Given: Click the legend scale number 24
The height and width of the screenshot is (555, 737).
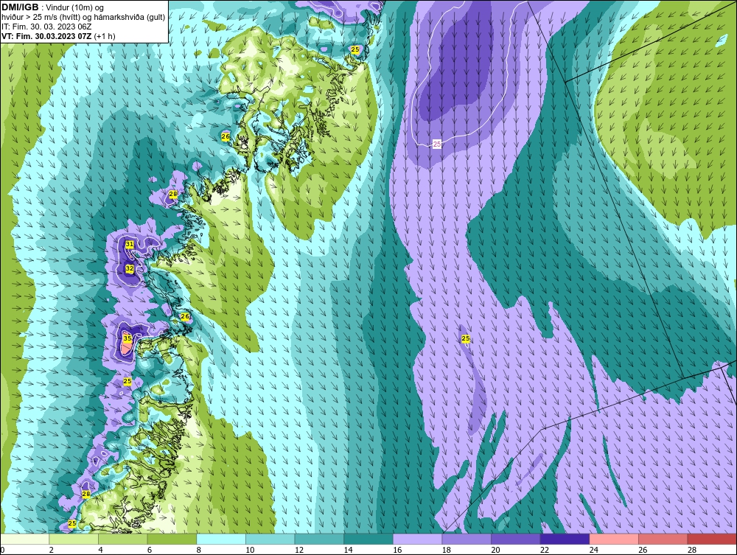Looking at the screenshot, I should tap(593, 550).
